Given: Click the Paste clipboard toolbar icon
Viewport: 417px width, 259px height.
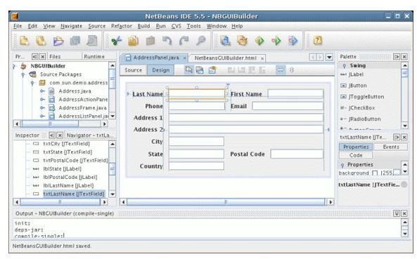Looking at the screenshot, I should [x=150, y=41].
